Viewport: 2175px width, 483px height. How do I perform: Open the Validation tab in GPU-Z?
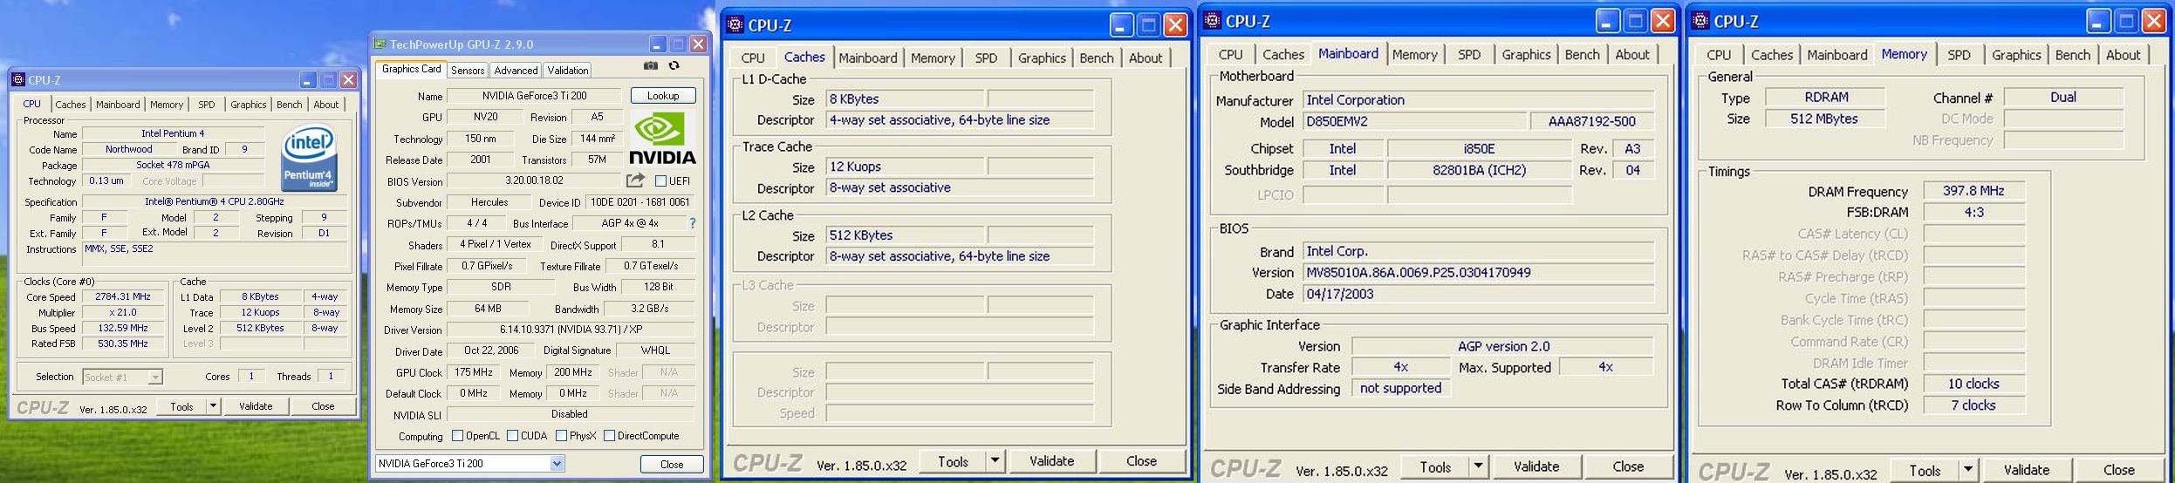pyautogui.click(x=568, y=71)
